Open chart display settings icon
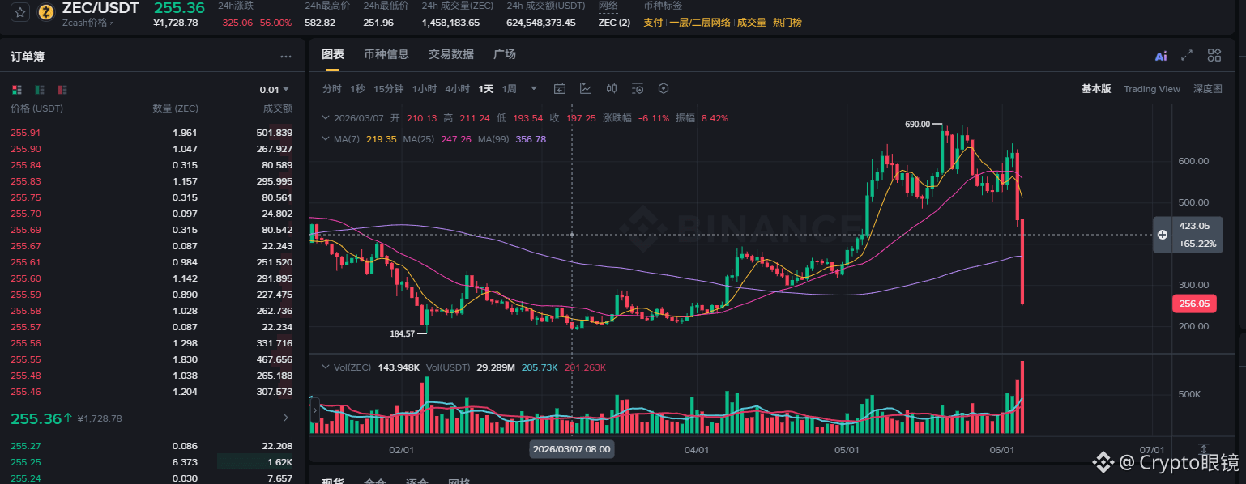The width and height of the screenshot is (1246, 484). coord(638,88)
